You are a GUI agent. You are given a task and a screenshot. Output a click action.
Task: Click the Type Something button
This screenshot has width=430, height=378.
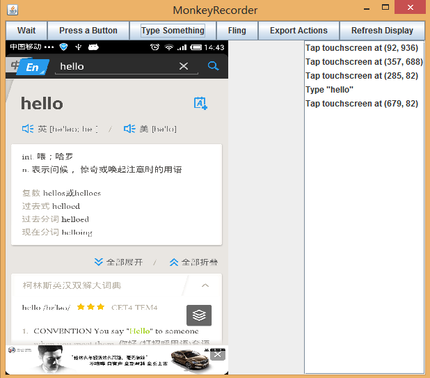point(173,31)
